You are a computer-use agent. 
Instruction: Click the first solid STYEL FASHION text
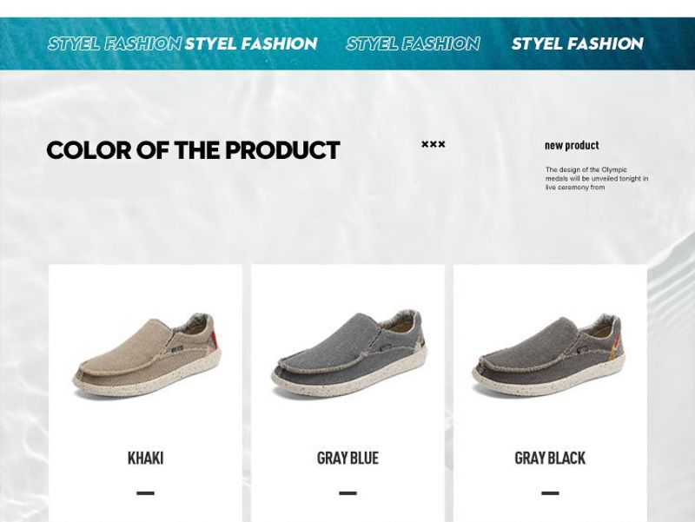[x=251, y=43]
